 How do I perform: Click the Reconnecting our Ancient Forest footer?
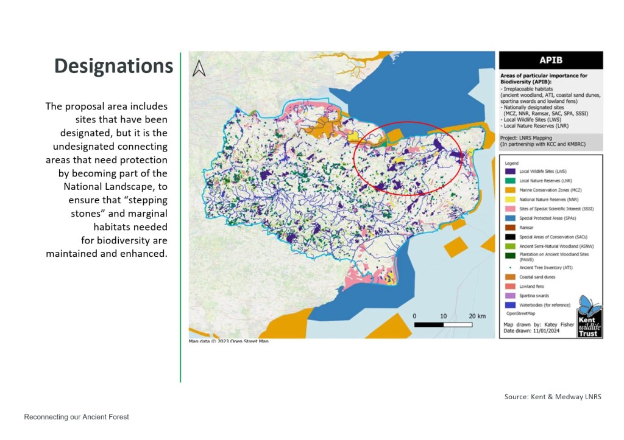(x=76, y=417)
